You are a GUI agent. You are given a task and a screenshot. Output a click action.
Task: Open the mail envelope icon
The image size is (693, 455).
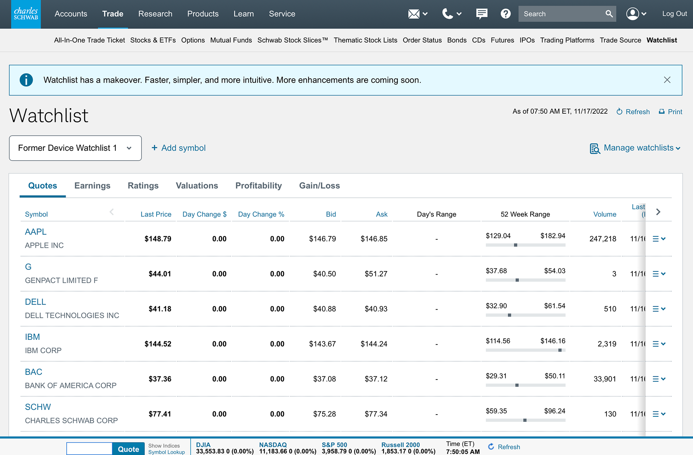414,14
